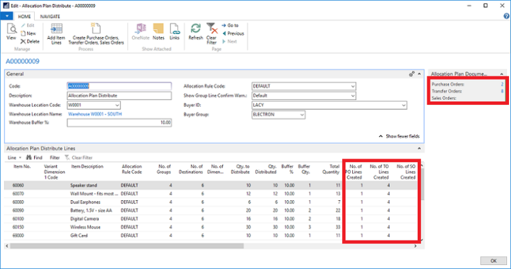Image resolution: width=511 pixels, height=269 pixels.
Task: Select the Digital Camera row
Action: tap(211, 219)
